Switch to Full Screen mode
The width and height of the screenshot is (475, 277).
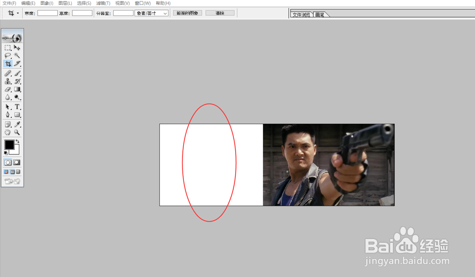[x=18, y=172]
